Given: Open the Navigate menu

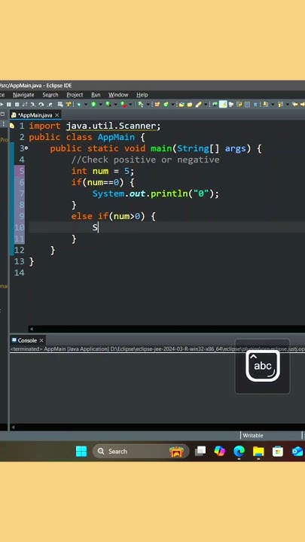Looking at the screenshot, I should (23, 95).
